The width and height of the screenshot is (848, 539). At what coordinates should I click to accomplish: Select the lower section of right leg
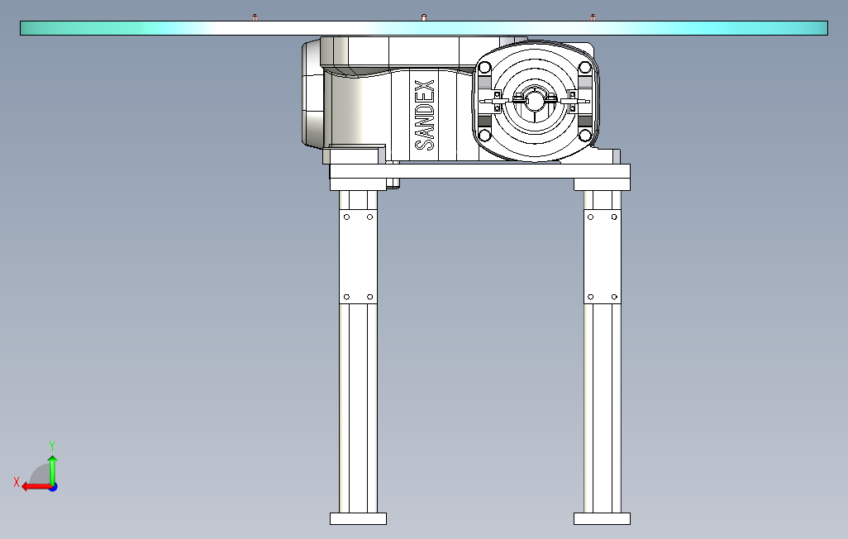pyautogui.click(x=602, y=408)
